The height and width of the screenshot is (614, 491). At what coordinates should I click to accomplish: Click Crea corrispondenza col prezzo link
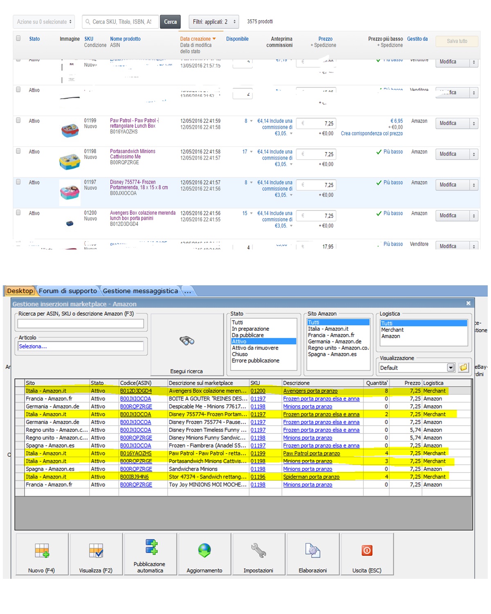(x=372, y=133)
